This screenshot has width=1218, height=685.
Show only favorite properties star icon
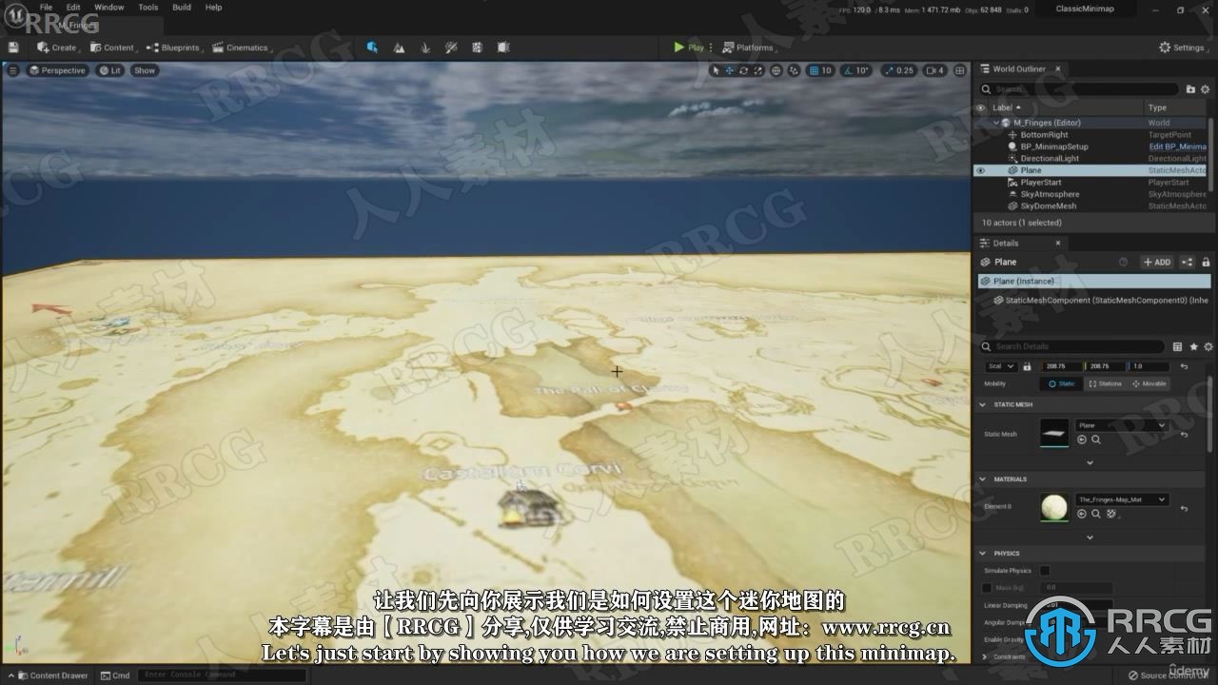click(1193, 346)
